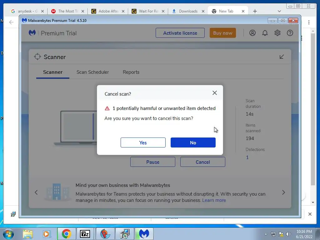Viewport: 320px width, 240px height.
Task: Close the New Tab Chrome tab
Action: pyautogui.click(x=243, y=11)
